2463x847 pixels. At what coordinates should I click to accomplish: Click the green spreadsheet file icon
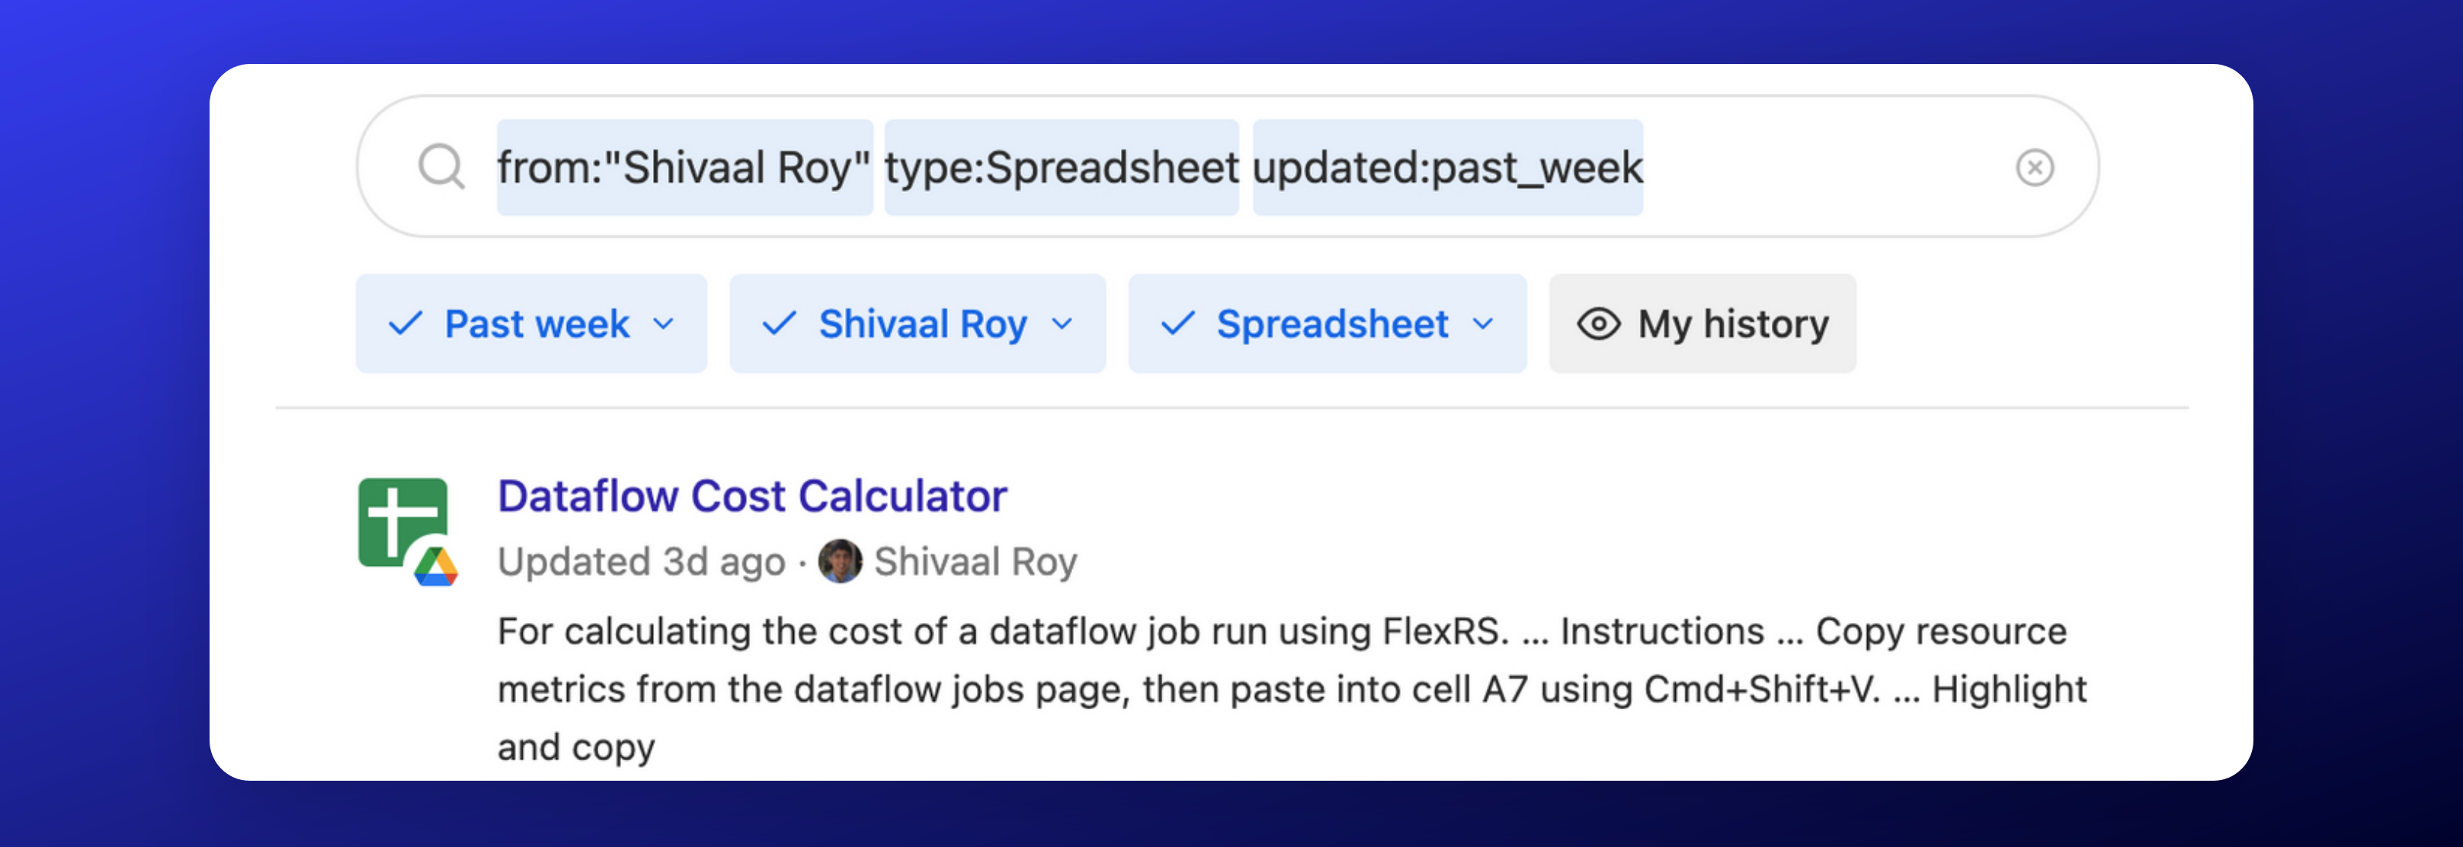coord(402,521)
